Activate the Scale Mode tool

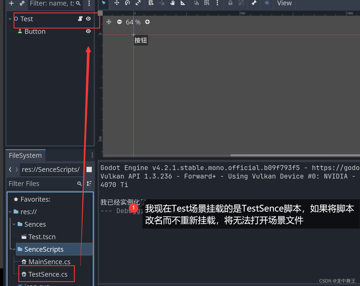tap(138, 3)
